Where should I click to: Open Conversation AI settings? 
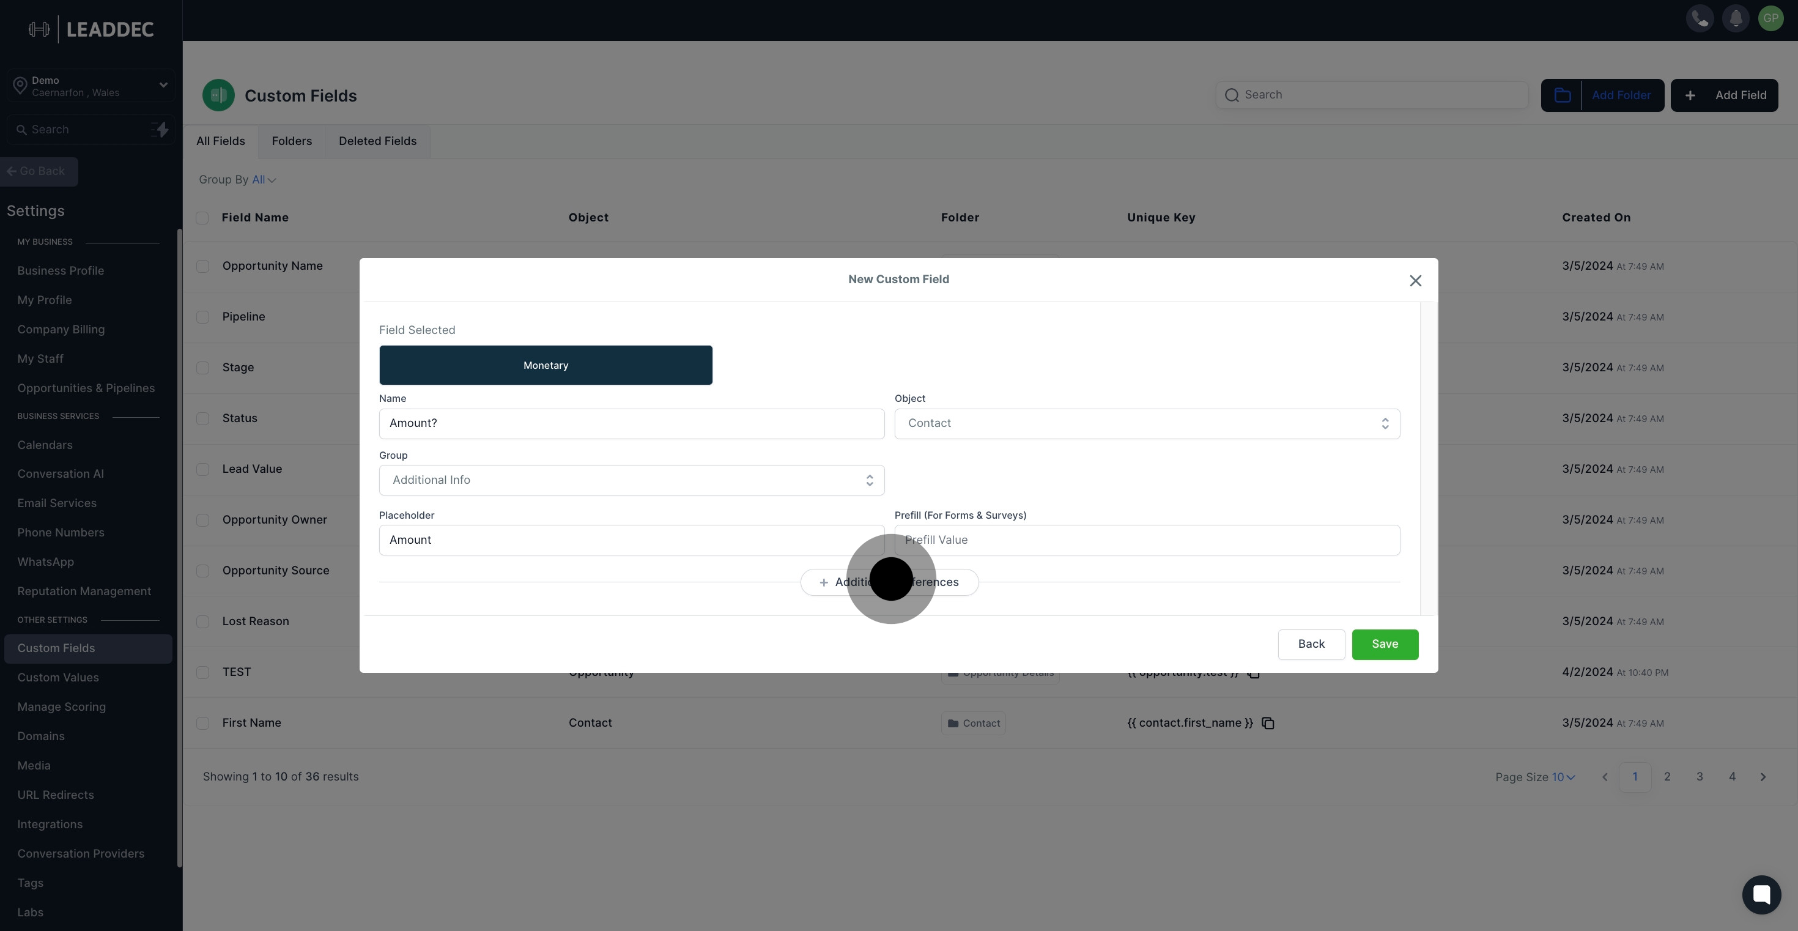pyautogui.click(x=61, y=474)
